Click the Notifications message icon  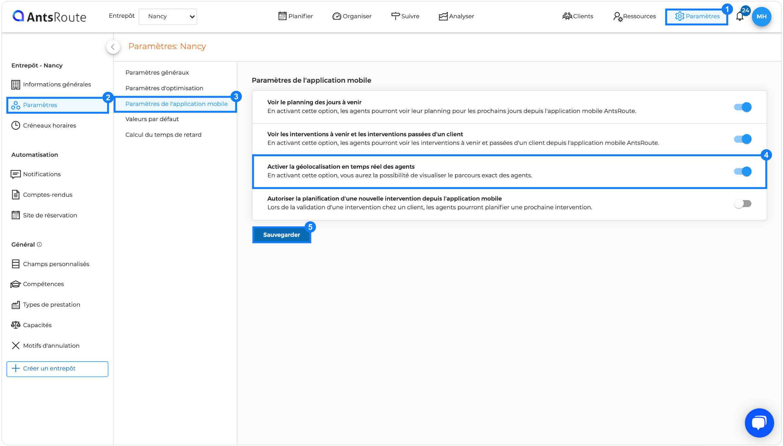click(16, 174)
